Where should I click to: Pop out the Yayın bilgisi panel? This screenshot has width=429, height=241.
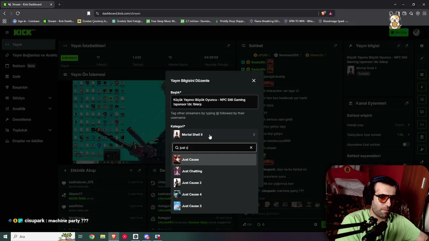(407, 46)
